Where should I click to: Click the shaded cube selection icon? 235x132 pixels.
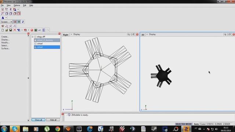(15, 14)
